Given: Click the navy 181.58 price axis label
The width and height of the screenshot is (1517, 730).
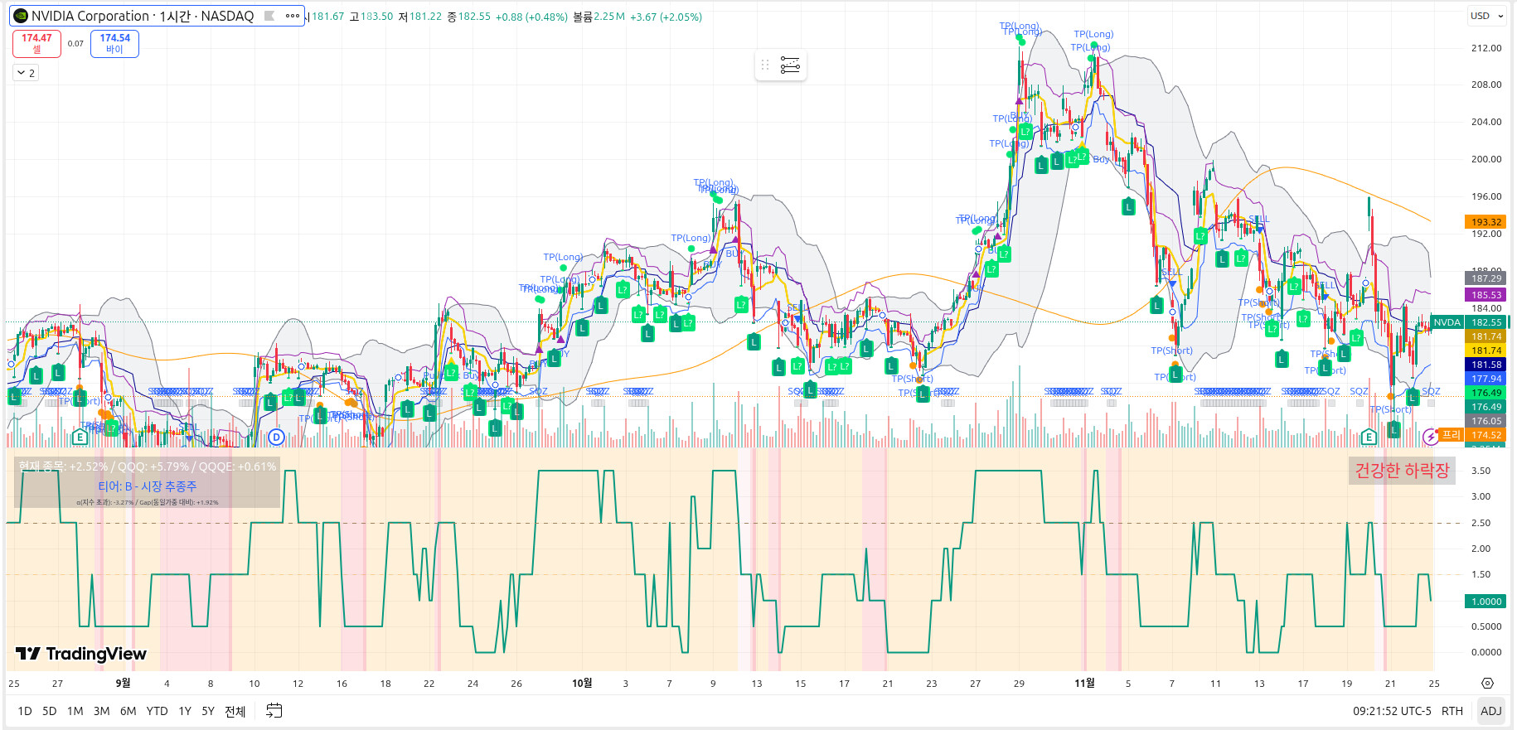Looking at the screenshot, I should point(1486,365).
